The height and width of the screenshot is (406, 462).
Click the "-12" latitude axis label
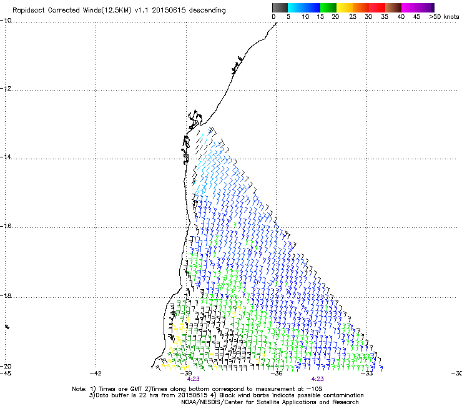click(6, 89)
